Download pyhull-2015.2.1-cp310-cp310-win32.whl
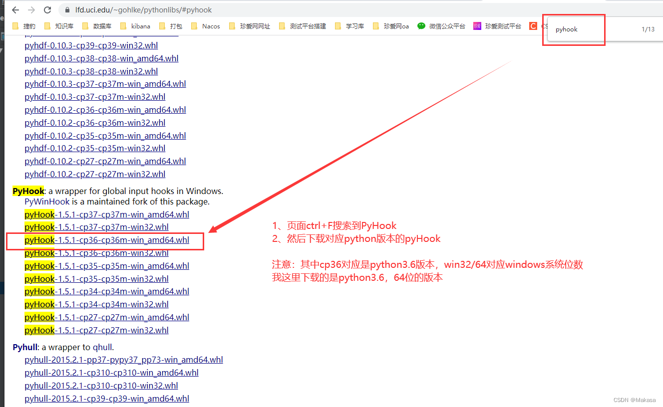The height and width of the screenshot is (407, 663). (x=101, y=386)
